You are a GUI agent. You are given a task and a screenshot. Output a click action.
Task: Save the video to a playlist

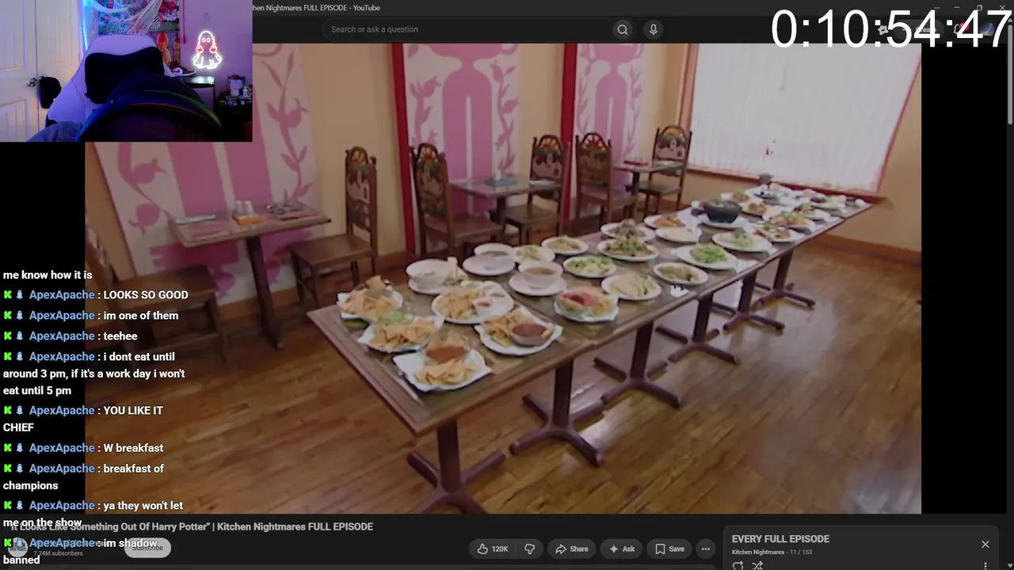(669, 549)
